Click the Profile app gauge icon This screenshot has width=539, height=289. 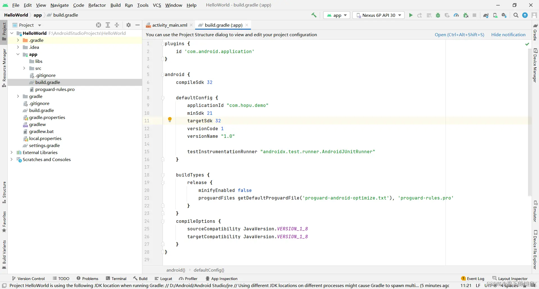coord(456,15)
